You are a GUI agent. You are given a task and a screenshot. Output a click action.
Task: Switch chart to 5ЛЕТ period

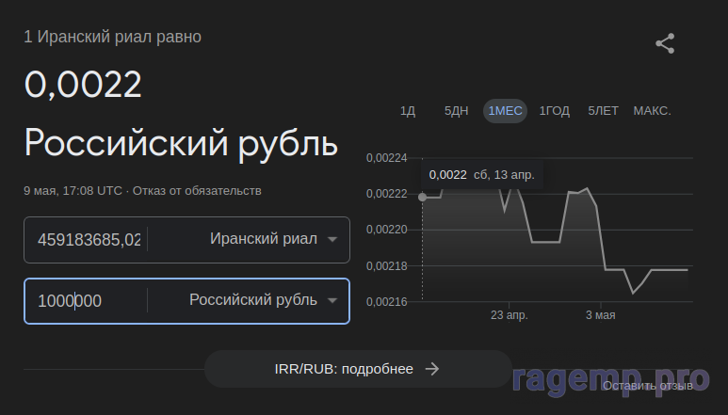(603, 111)
